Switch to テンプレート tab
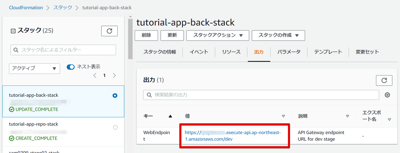 pyautogui.click(x=328, y=52)
